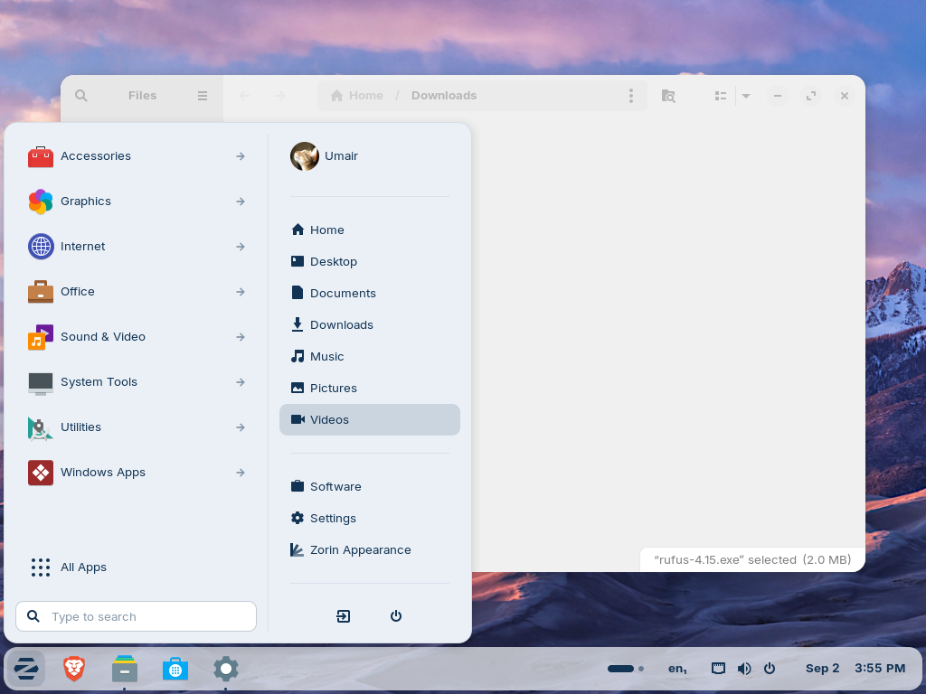Expand the Sound & Video category
The width and height of the screenshot is (926, 694).
137,337
